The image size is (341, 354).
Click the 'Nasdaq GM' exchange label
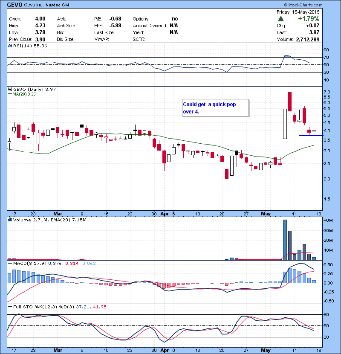(57, 5)
